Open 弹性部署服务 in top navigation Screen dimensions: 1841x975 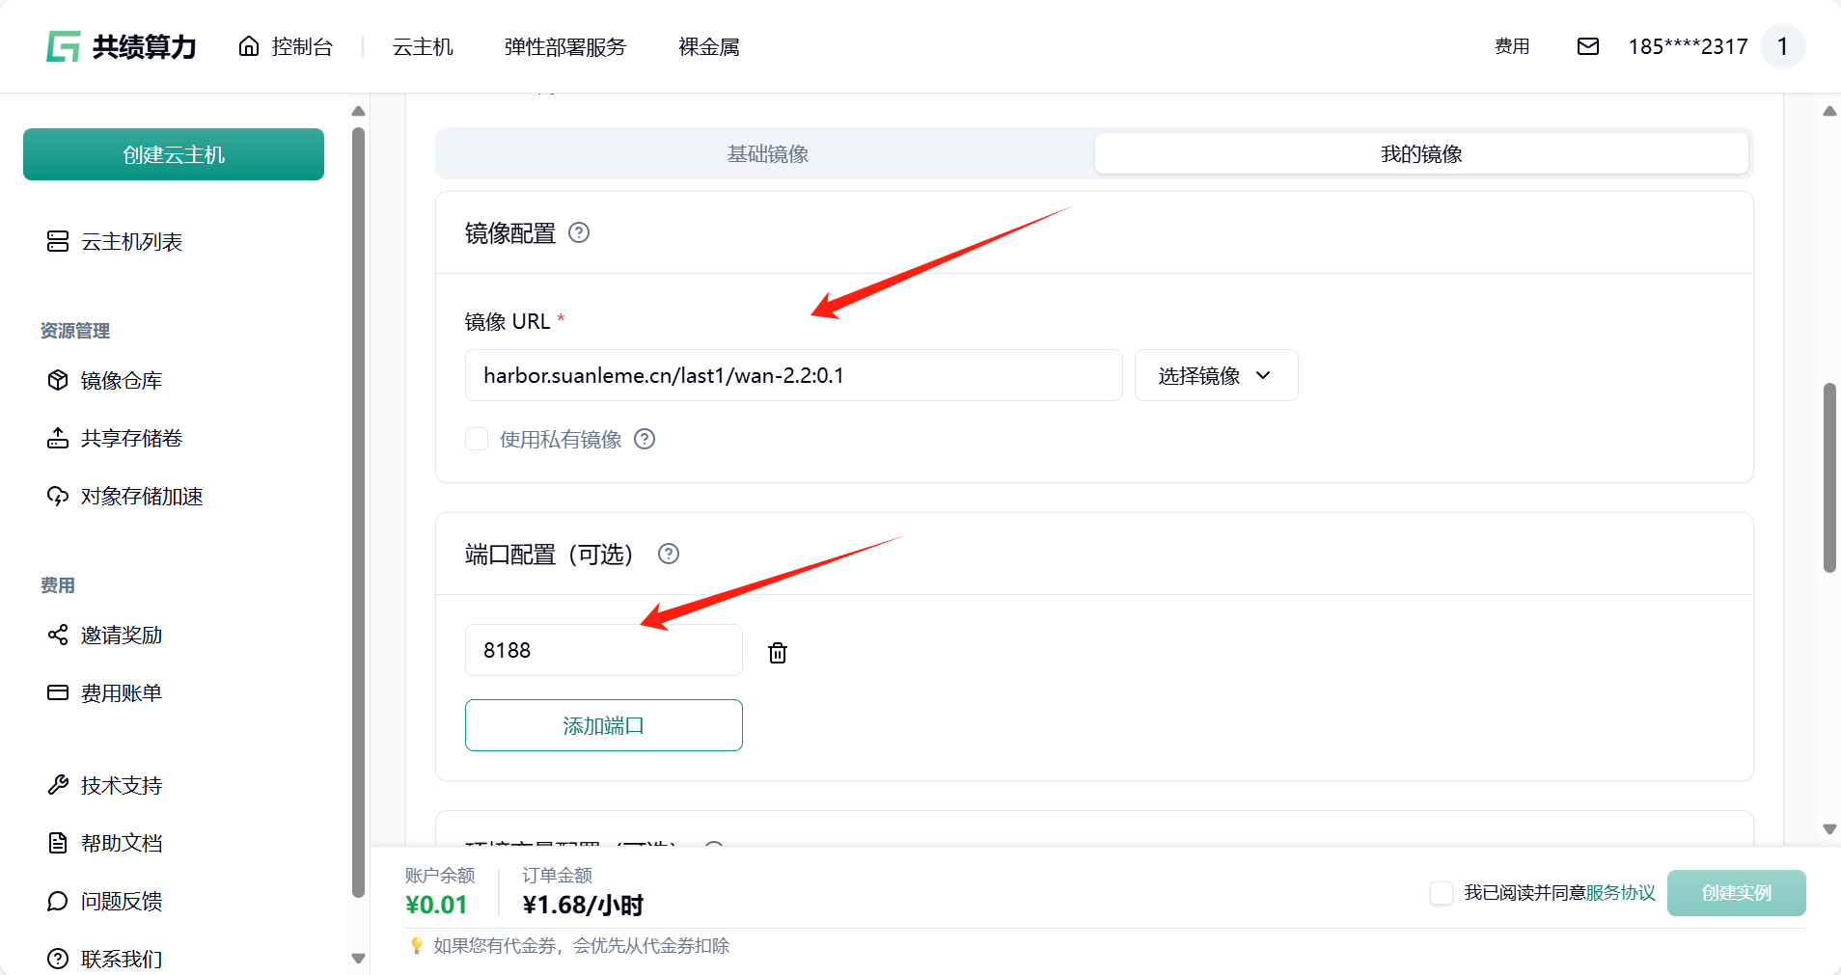coord(564,46)
